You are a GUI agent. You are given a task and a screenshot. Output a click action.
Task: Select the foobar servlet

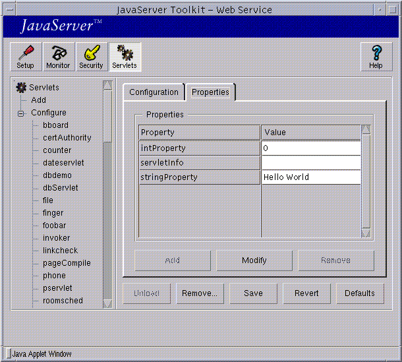tap(54, 226)
